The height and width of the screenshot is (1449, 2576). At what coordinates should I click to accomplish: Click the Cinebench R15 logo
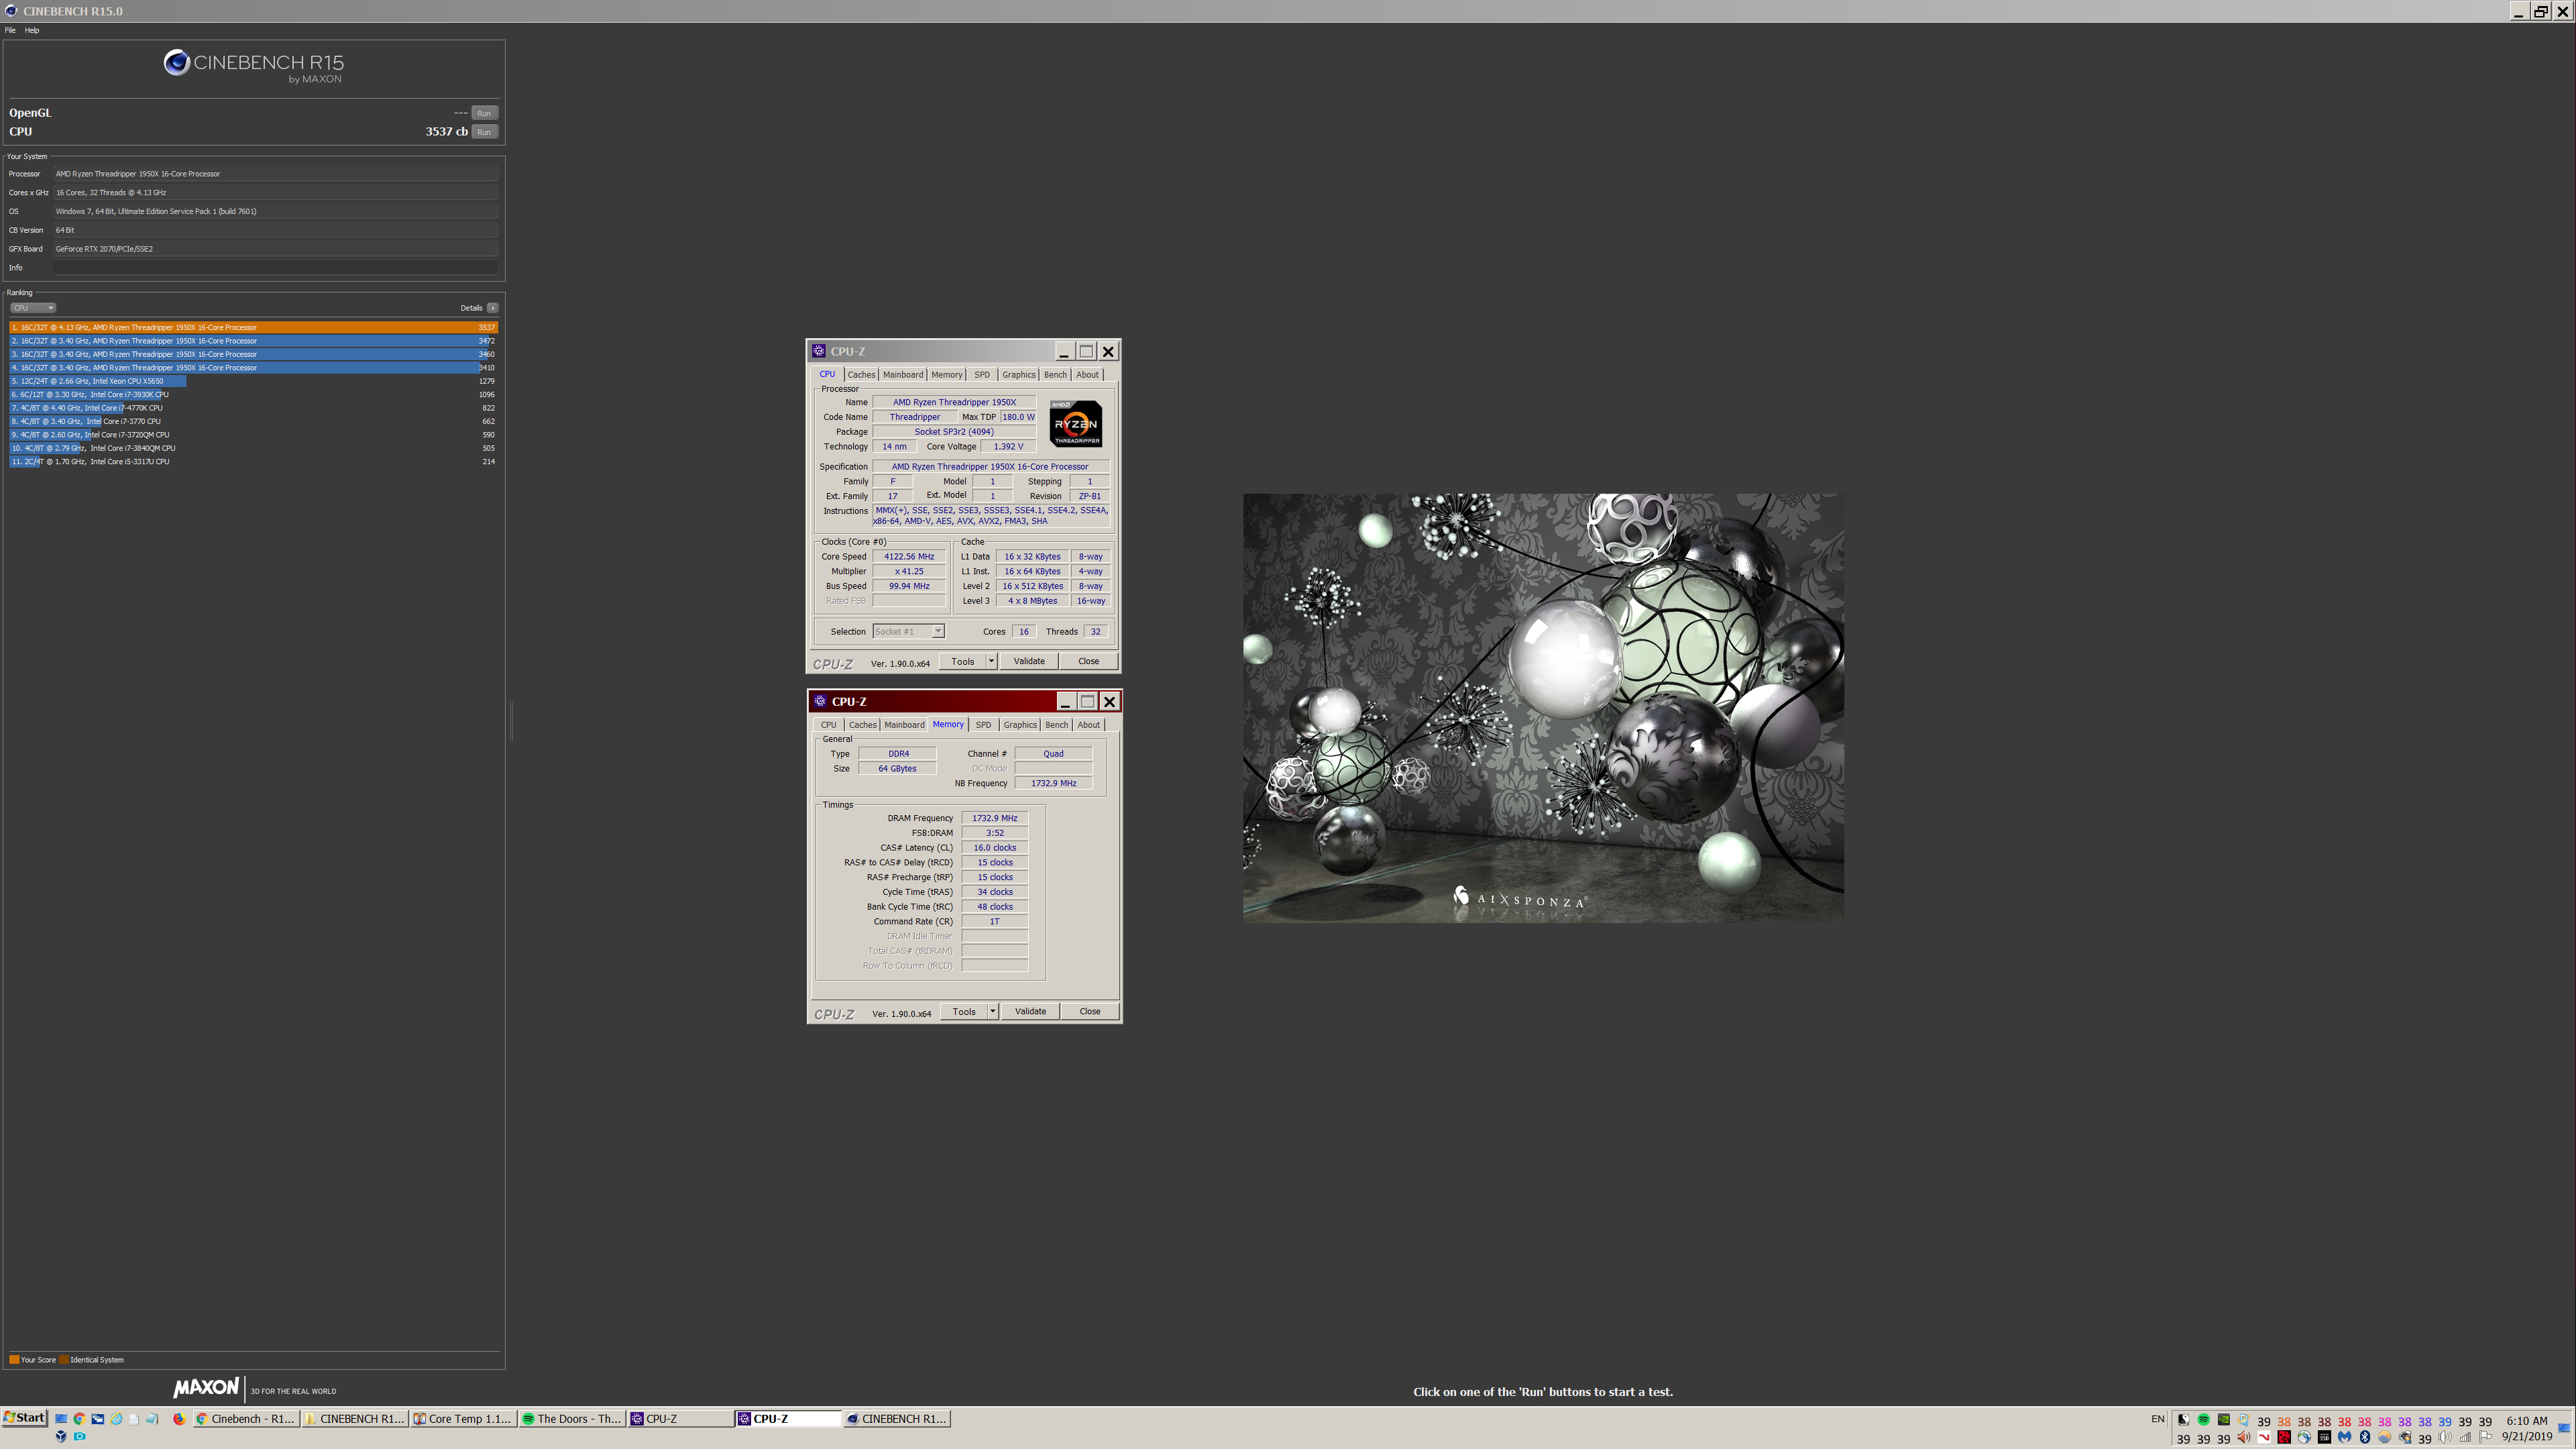pyautogui.click(x=254, y=65)
